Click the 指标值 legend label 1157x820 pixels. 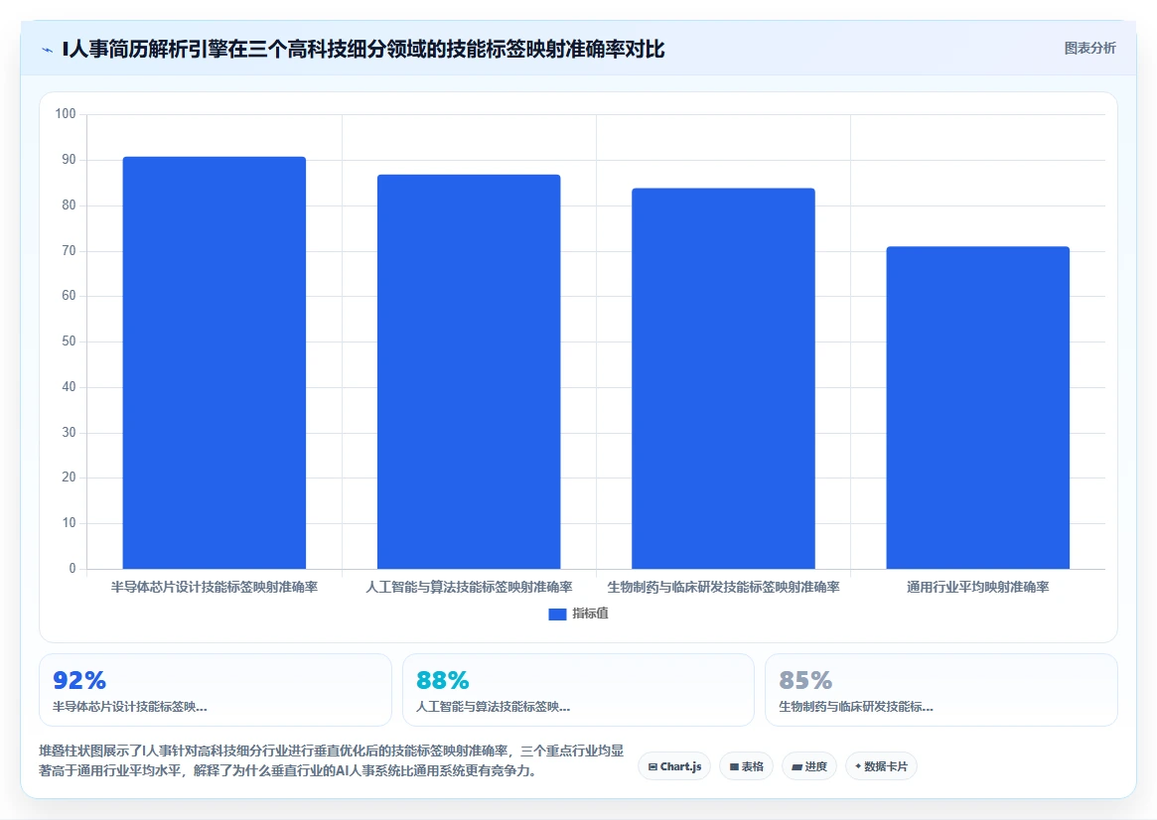coord(590,614)
